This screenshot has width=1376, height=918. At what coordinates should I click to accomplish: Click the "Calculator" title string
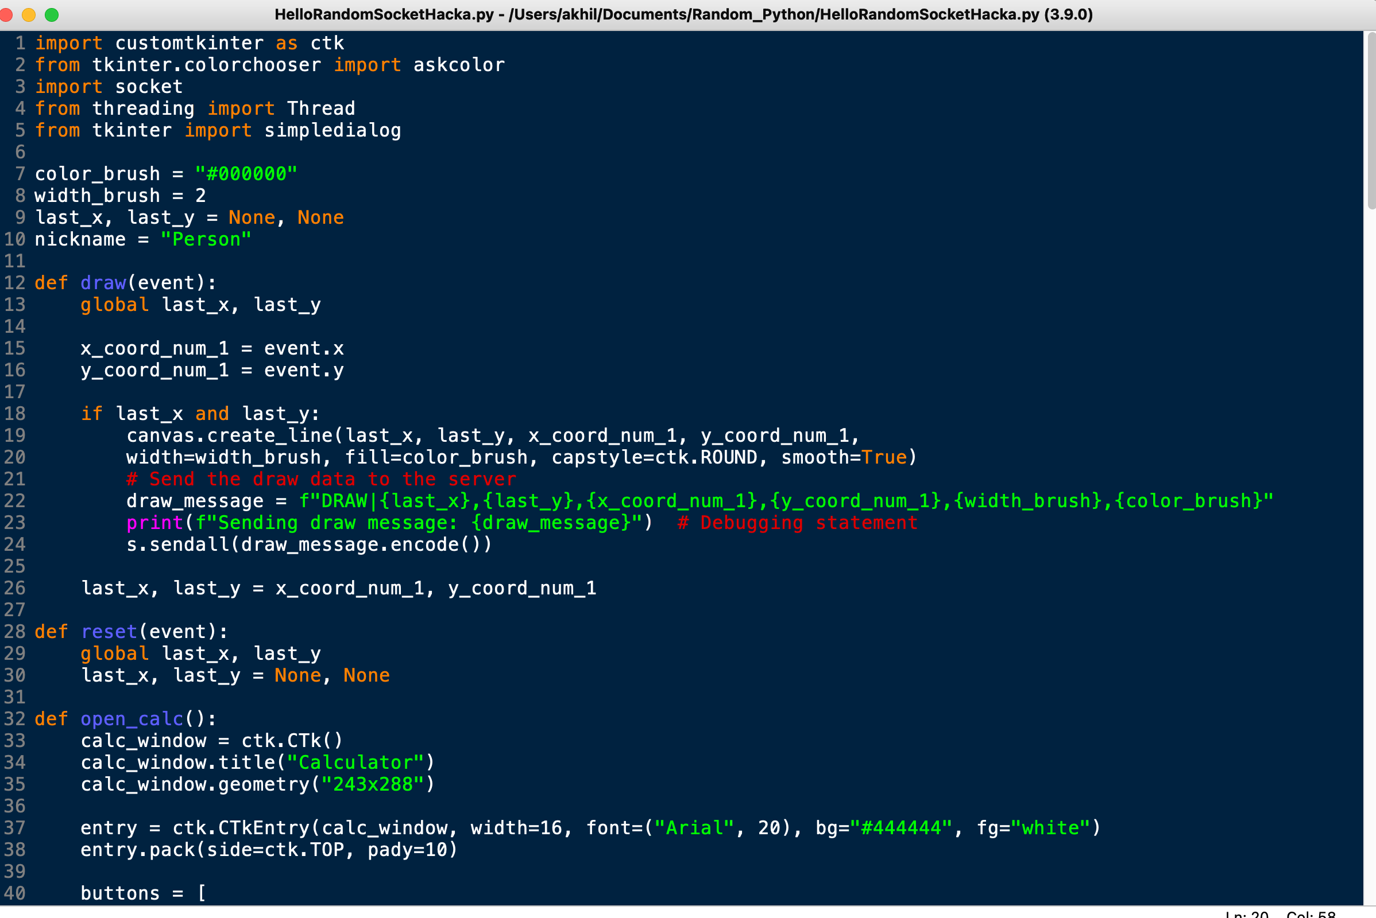coord(355,763)
